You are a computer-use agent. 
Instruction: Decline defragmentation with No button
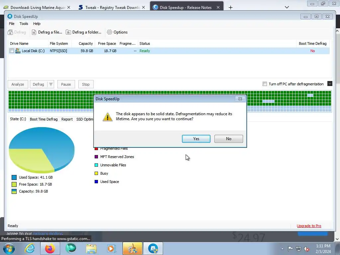click(228, 139)
